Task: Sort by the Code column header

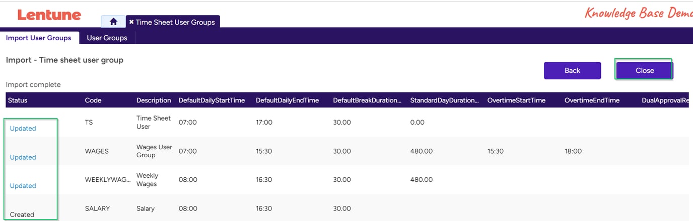Action: click(93, 100)
